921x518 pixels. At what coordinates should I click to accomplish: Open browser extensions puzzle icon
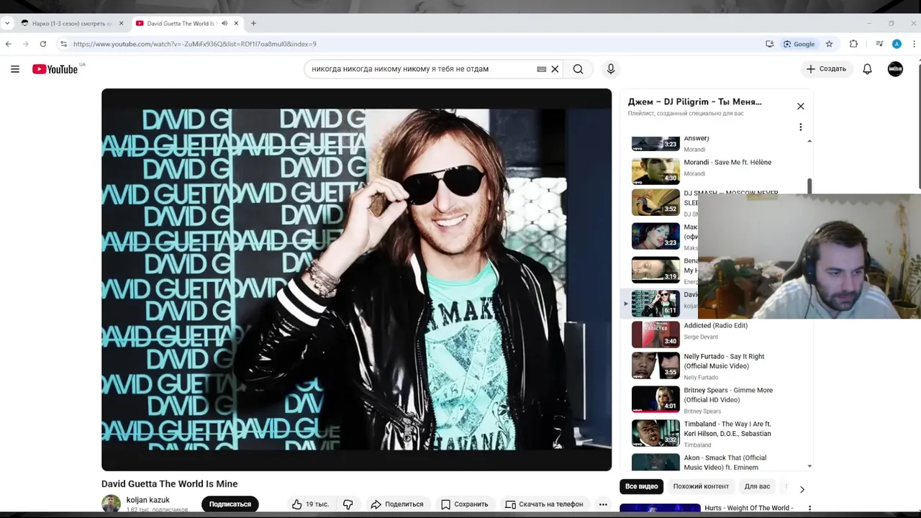coord(853,44)
